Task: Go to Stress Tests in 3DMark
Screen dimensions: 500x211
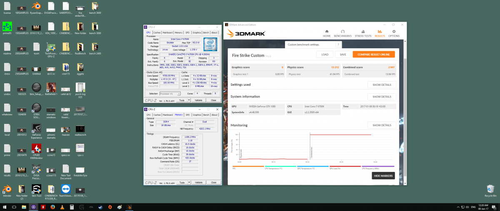Action: (363, 33)
